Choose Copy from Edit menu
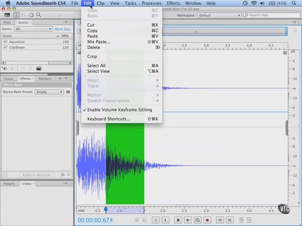 (122, 31)
